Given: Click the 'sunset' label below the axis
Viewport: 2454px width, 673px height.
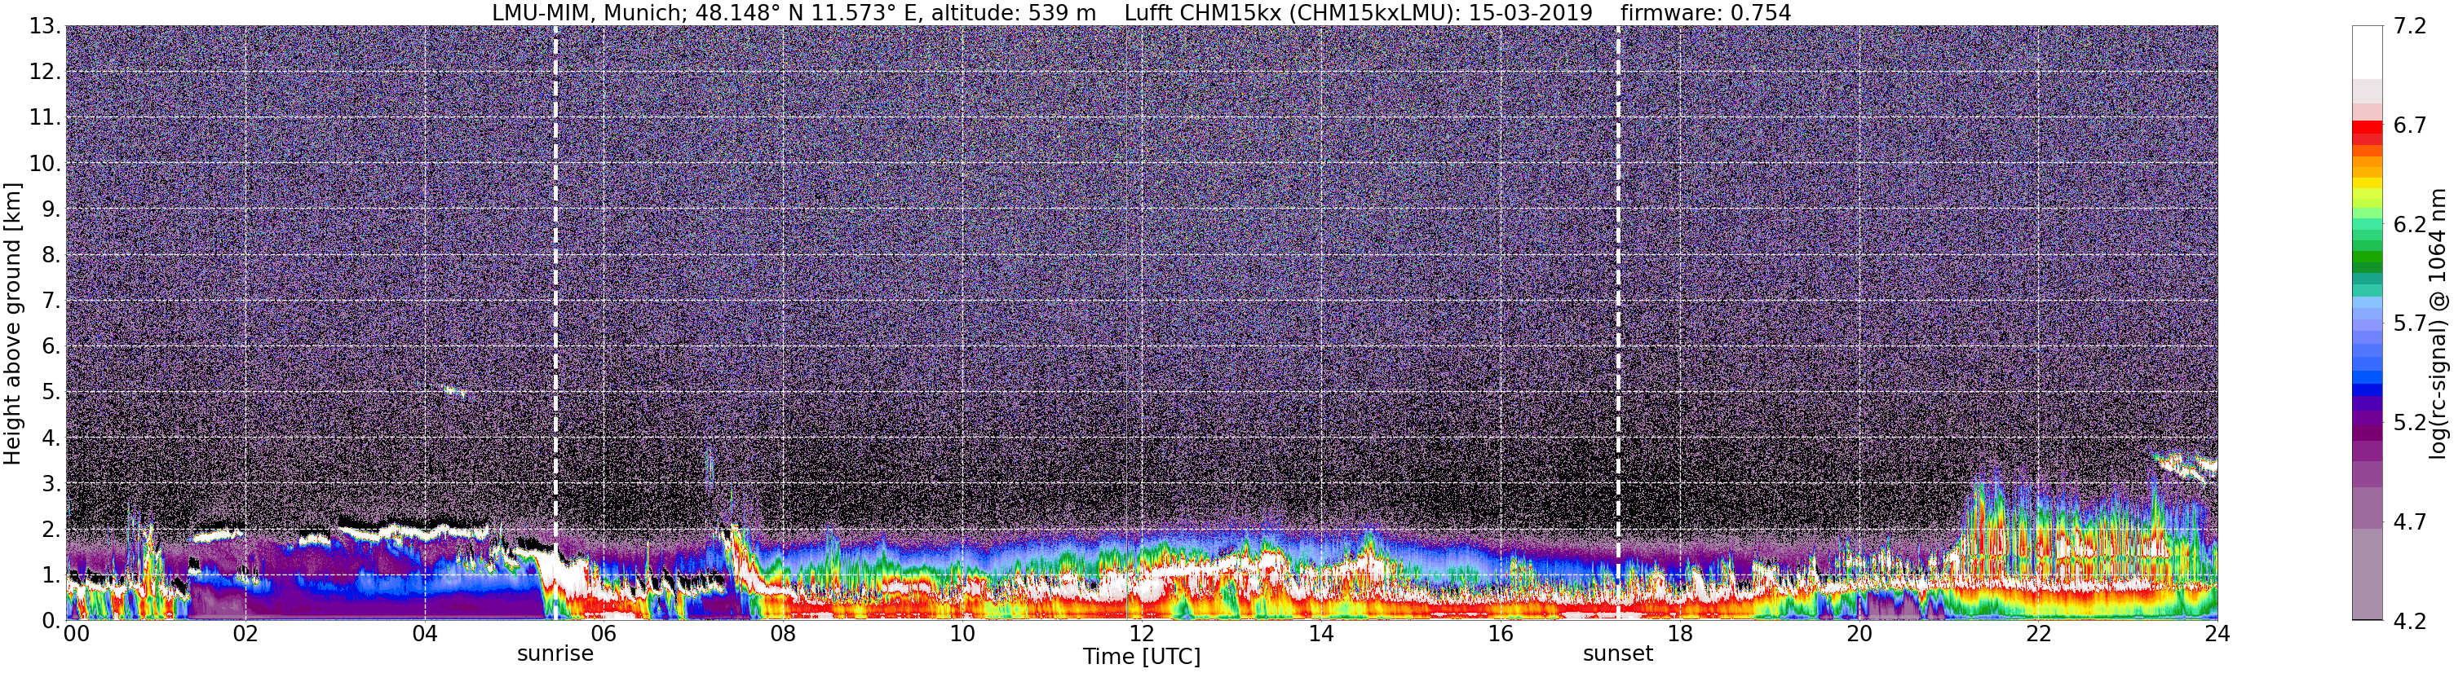Looking at the screenshot, I should [1617, 654].
